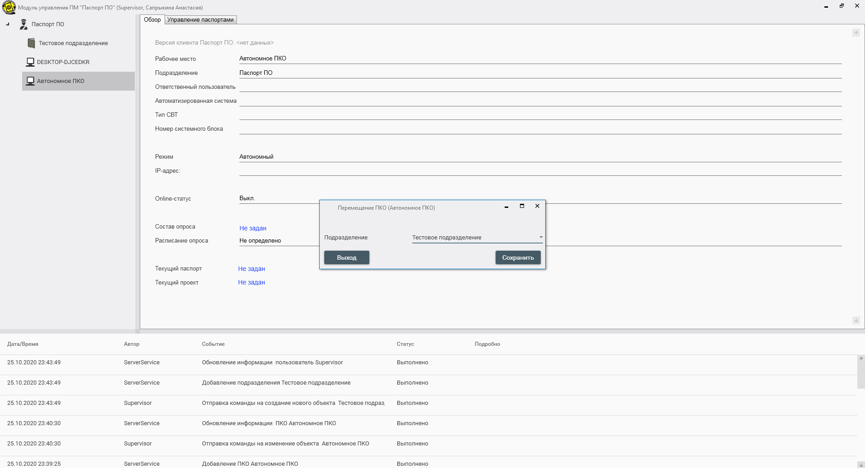Open the Состав опроса Не задан link
The width and height of the screenshot is (865, 468).
253,228
